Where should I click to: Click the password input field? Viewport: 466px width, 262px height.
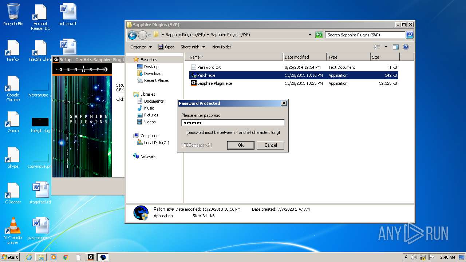coord(233,123)
